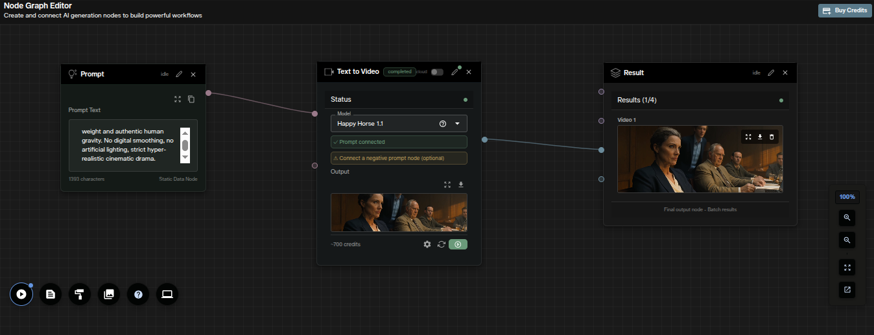Click the first Result input connector
The width and height of the screenshot is (874, 335).
tap(601, 91)
